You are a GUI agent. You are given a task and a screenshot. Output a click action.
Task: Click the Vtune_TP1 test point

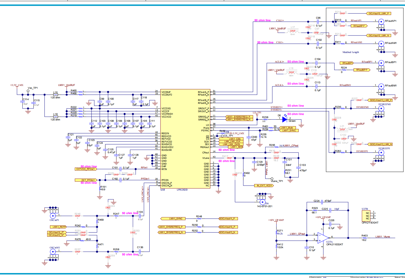pos(272,179)
